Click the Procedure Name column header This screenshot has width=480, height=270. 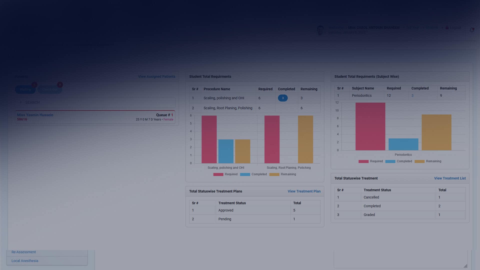tap(217, 89)
